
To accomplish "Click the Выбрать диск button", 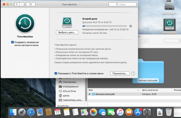I will point(67,32).
